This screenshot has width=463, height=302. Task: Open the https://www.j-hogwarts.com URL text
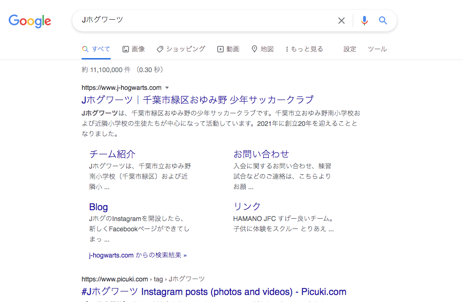[121, 88]
